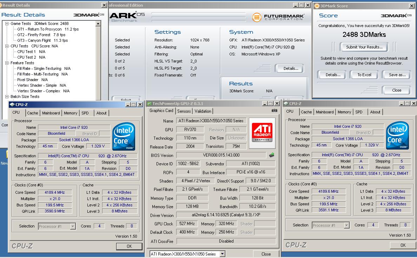The width and height of the screenshot is (417, 258).
Task: Click the BIOS save chip icon in GPU-Z
Action: 272,155
